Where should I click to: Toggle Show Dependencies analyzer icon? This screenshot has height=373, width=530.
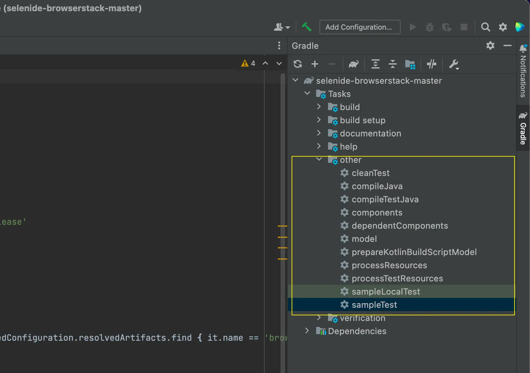[410, 64]
